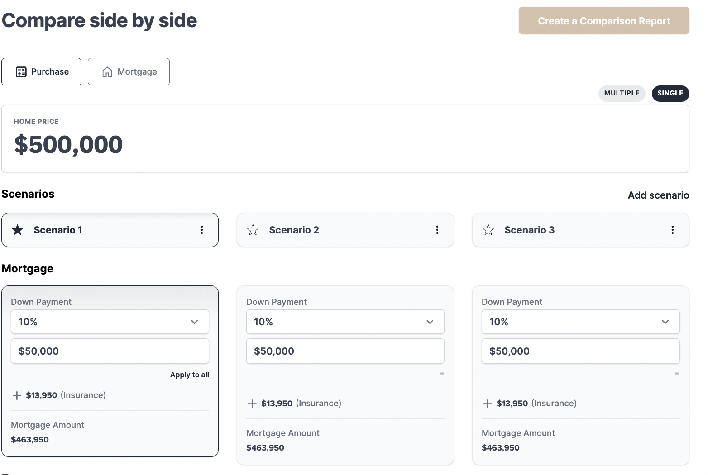Screen dimensions: 708x475
Task: Click Apply to all under Scenario 1
Action: [x=189, y=375]
